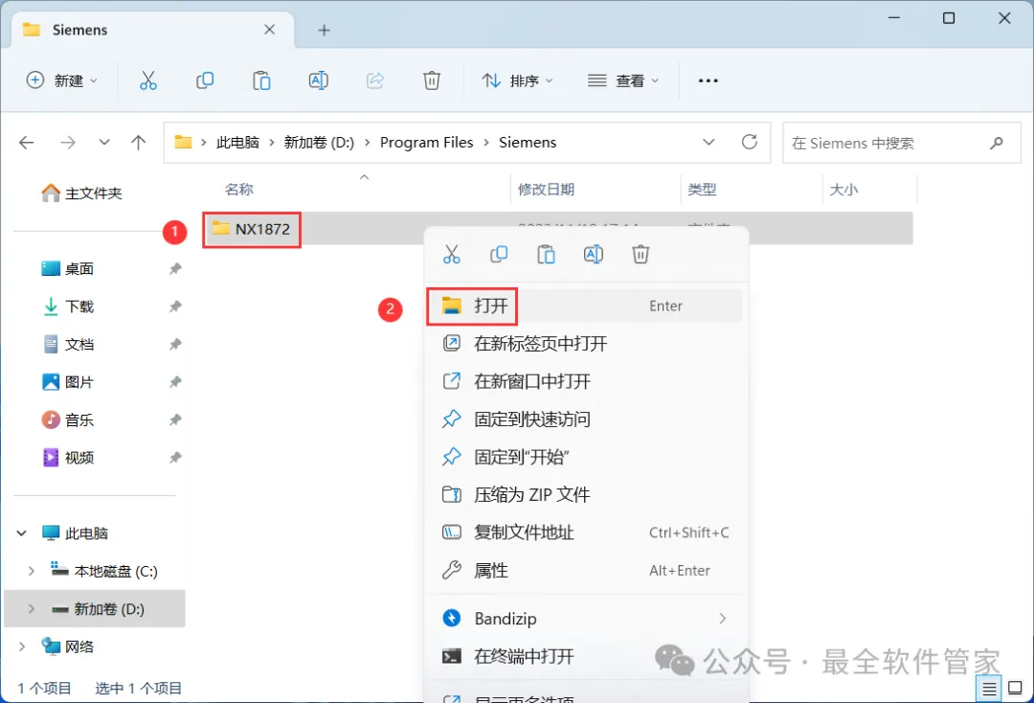Viewport: 1034px width, 703px height.
Task: Select 新加卷 (D:) in the breadcrumb
Action: (319, 143)
